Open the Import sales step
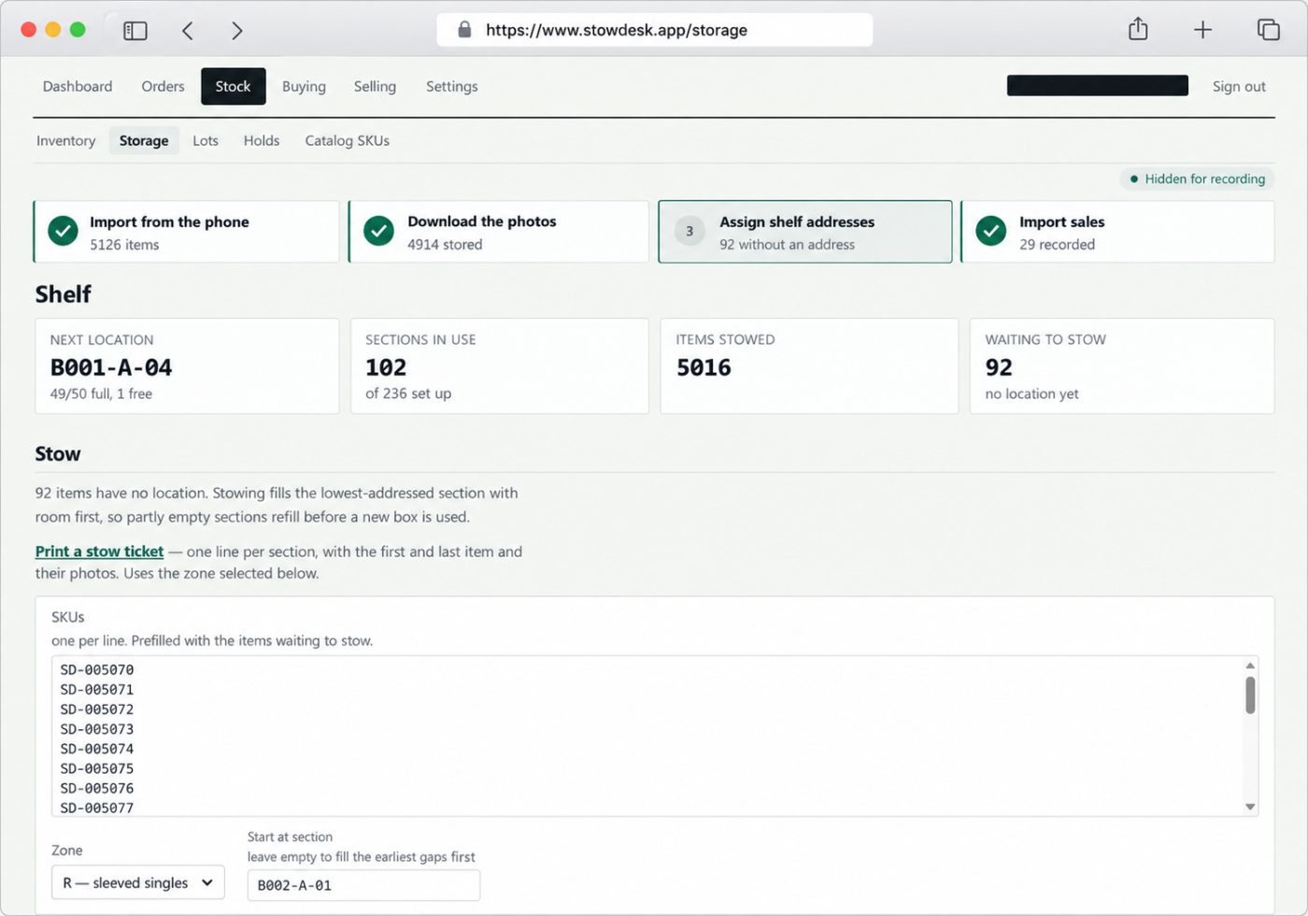The image size is (1308, 916). coord(1118,232)
